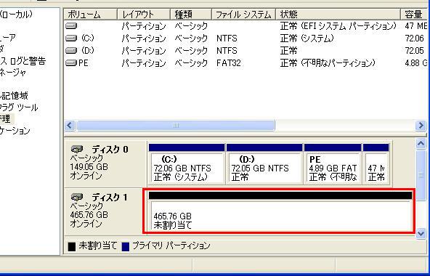Select the ラグ ツール tree item
430x276 pixels.
coord(19,107)
